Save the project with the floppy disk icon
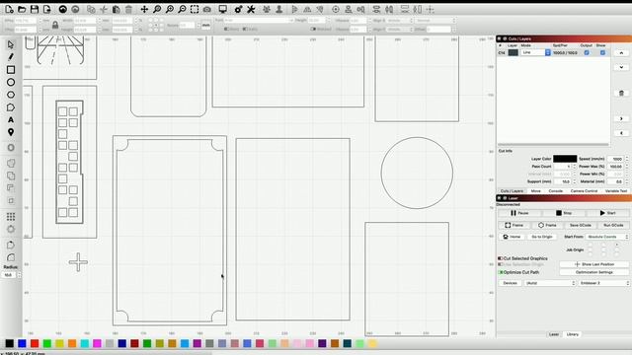 coord(35,9)
